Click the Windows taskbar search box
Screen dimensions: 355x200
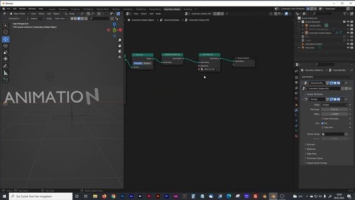(x=40, y=196)
